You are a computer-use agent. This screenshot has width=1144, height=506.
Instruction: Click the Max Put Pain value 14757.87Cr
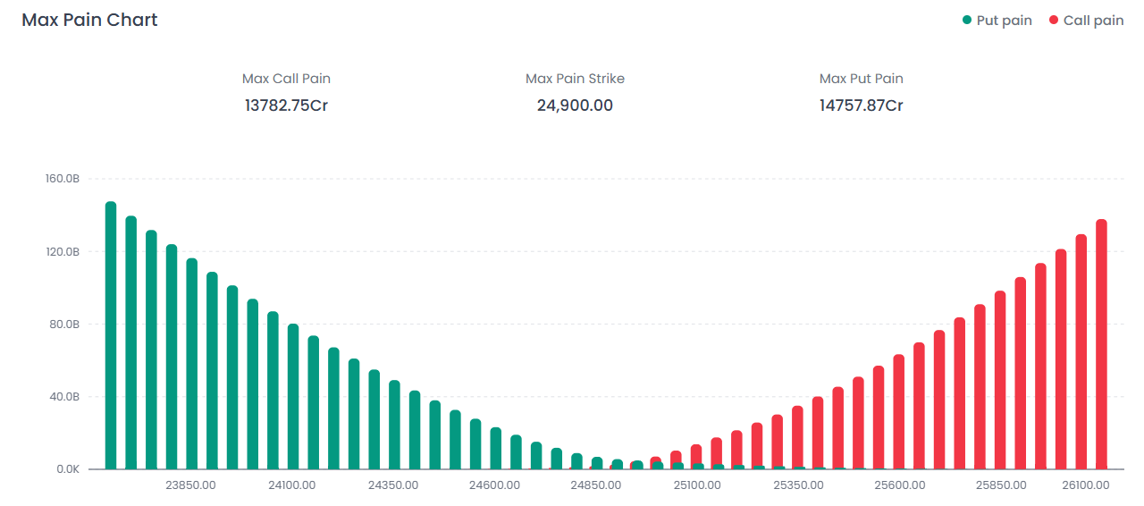[x=861, y=105]
